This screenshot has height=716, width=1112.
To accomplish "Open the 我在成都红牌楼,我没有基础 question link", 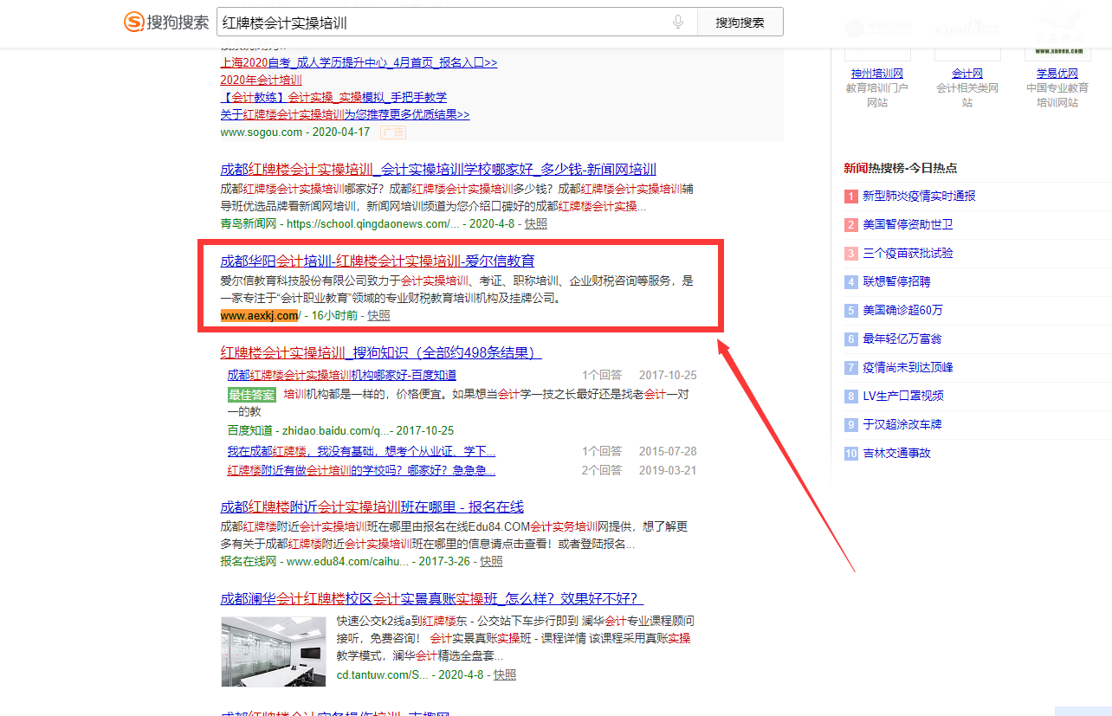I will coord(361,451).
